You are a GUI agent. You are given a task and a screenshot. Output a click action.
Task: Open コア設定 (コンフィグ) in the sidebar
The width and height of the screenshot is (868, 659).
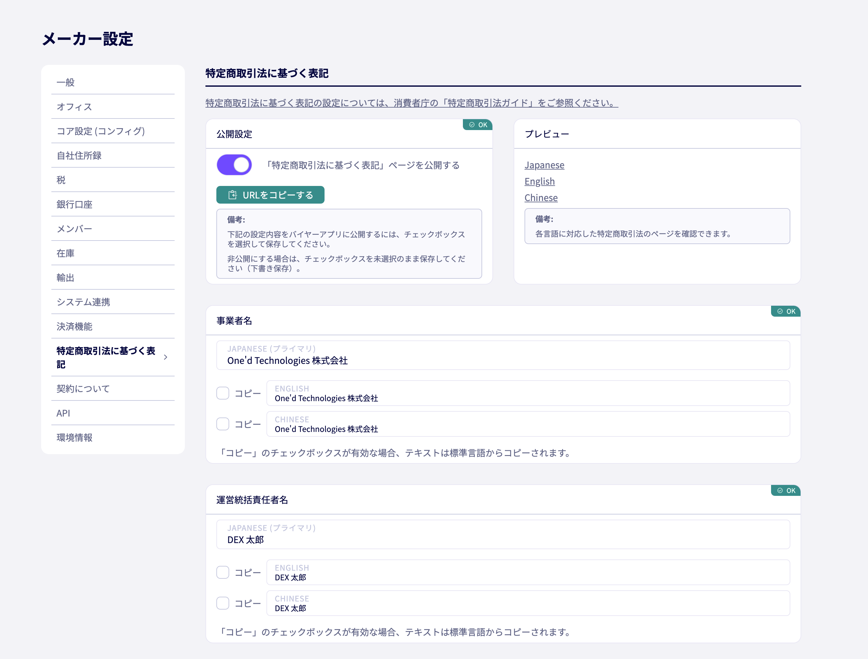pos(113,131)
